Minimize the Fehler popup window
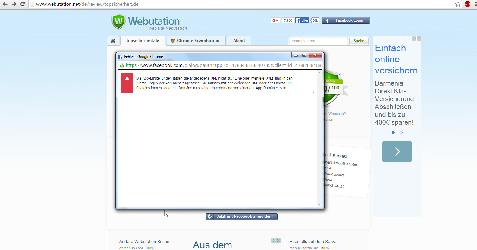The width and height of the screenshot is (477, 250). pyautogui.click(x=296, y=55)
